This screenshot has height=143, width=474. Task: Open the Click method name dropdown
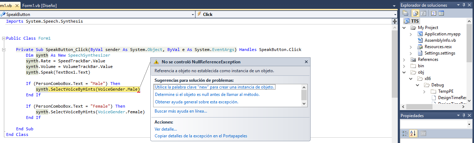click(395, 15)
